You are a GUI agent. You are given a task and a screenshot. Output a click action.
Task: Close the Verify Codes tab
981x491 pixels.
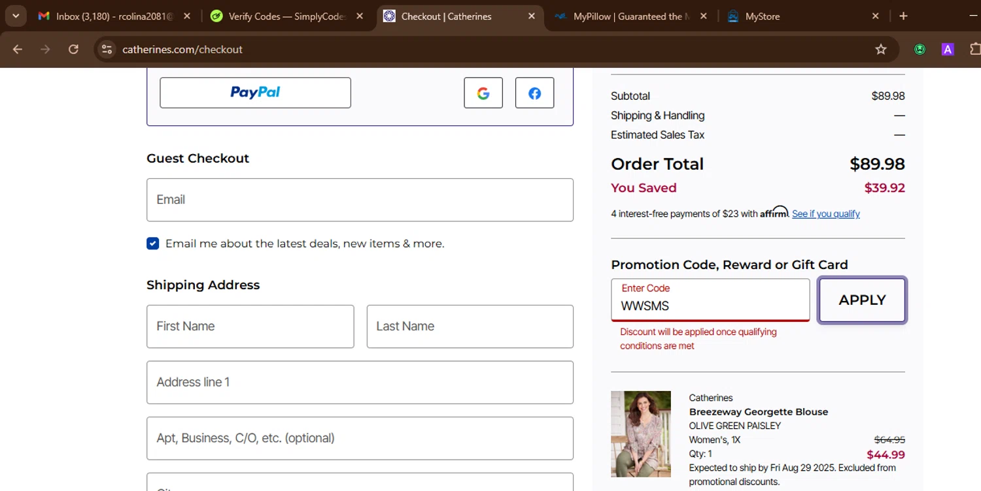coord(360,16)
